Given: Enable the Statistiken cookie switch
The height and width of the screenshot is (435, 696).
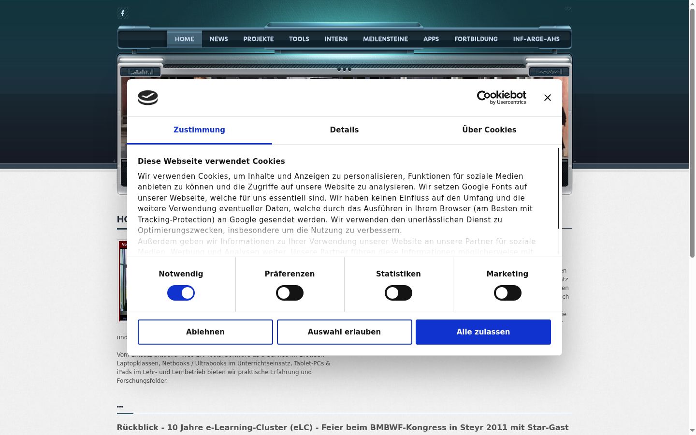Looking at the screenshot, I should click(x=398, y=293).
